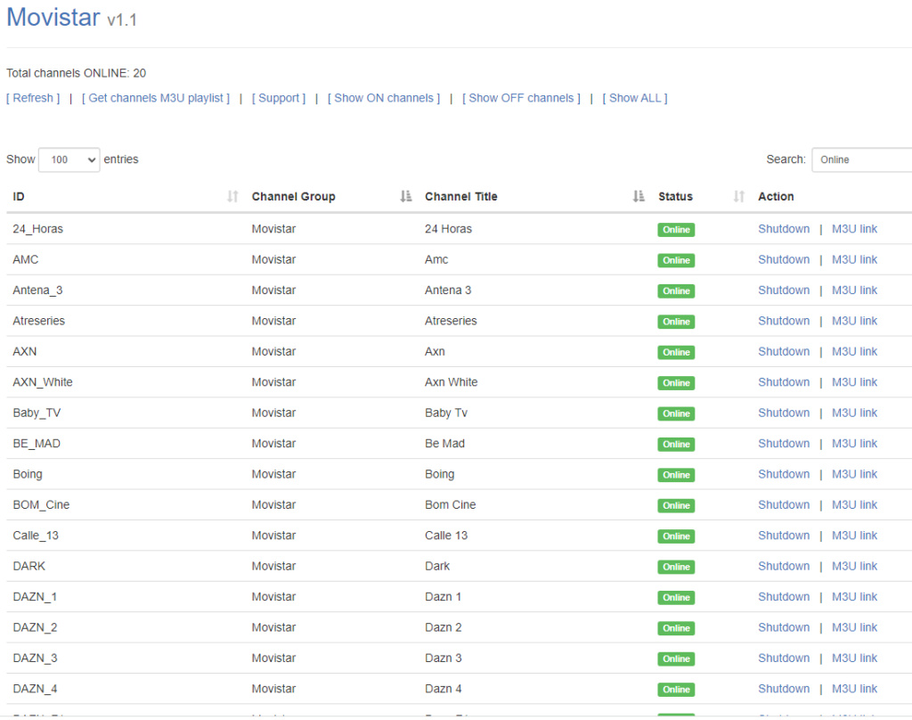Shutdown the Baby Tv channel
This screenshot has height=720, width=912.
click(x=784, y=413)
